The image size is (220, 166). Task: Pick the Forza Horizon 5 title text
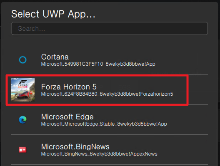pyautogui.click(x=69, y=87)
